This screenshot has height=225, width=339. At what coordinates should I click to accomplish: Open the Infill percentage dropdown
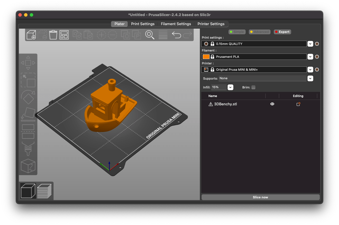click(x=230, y=87)
